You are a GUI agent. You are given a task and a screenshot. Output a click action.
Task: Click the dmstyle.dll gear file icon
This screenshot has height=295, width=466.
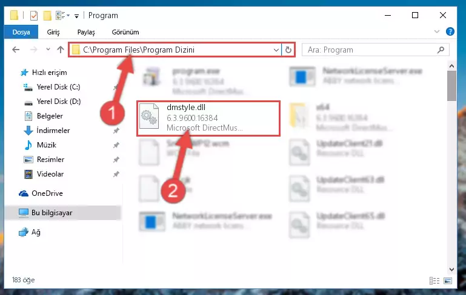(x=149, y=116)
